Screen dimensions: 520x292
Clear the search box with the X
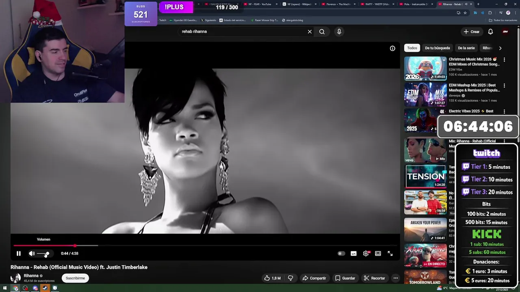coord(310,32)
